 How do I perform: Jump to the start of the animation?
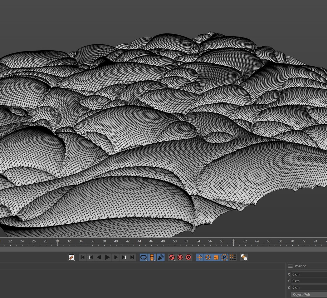pyautogui.click(x=82, y=257)
